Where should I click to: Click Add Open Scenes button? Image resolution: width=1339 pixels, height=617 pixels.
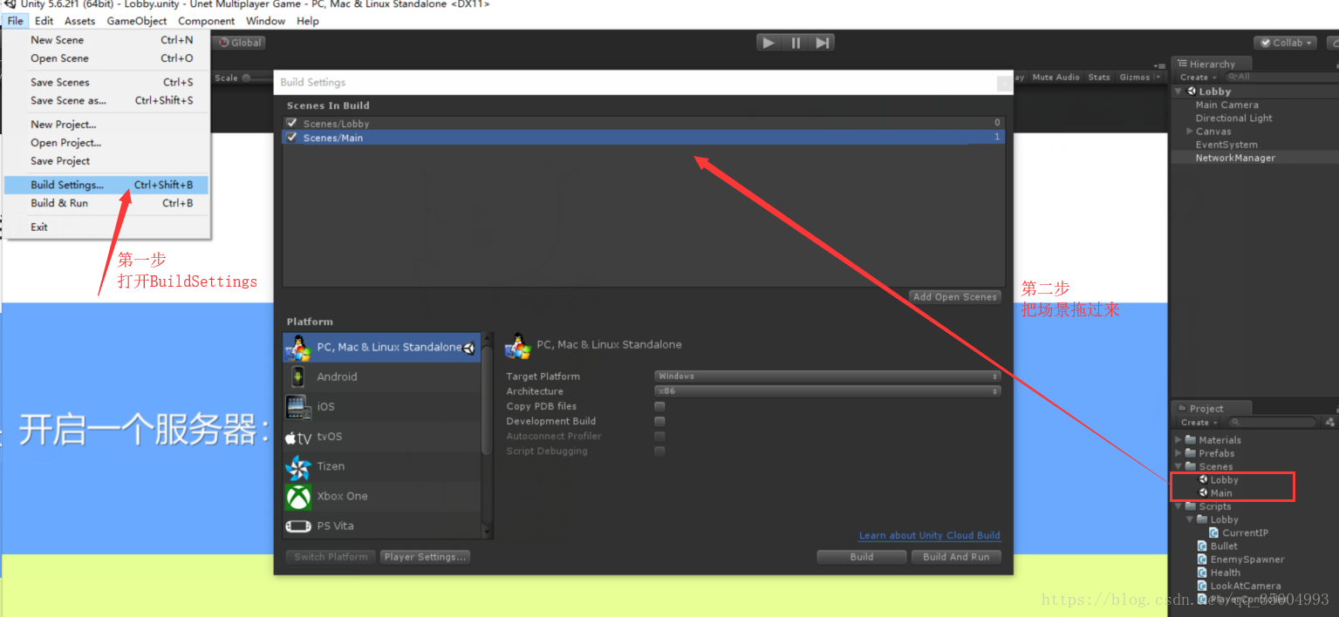[x=954, y=296]
